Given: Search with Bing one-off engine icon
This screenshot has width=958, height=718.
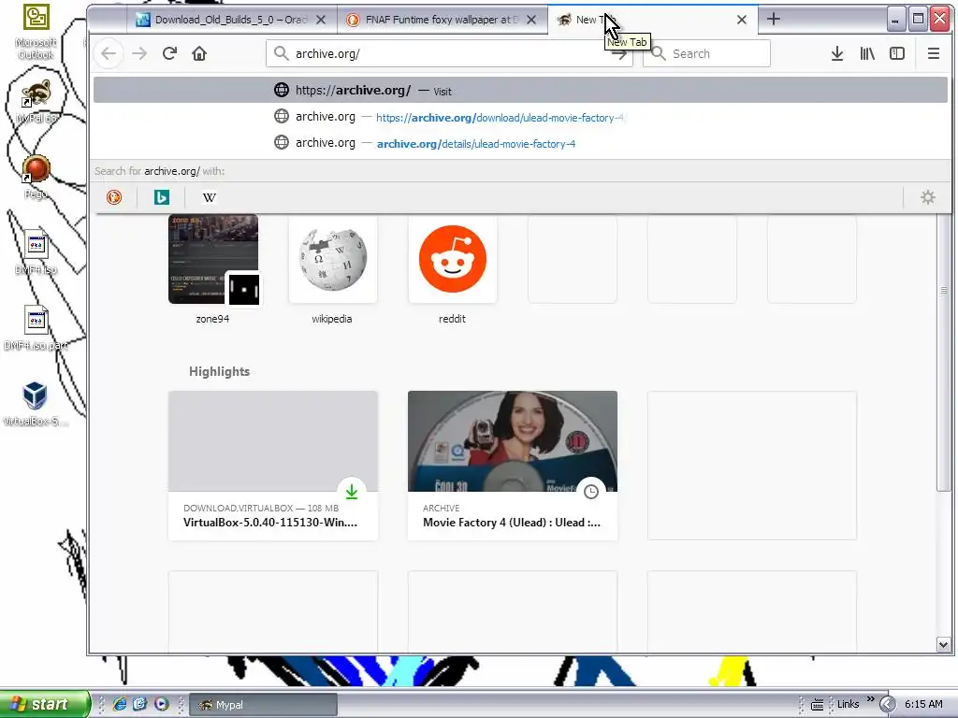Looking at the screenshot, I should [x=161, y=197].
